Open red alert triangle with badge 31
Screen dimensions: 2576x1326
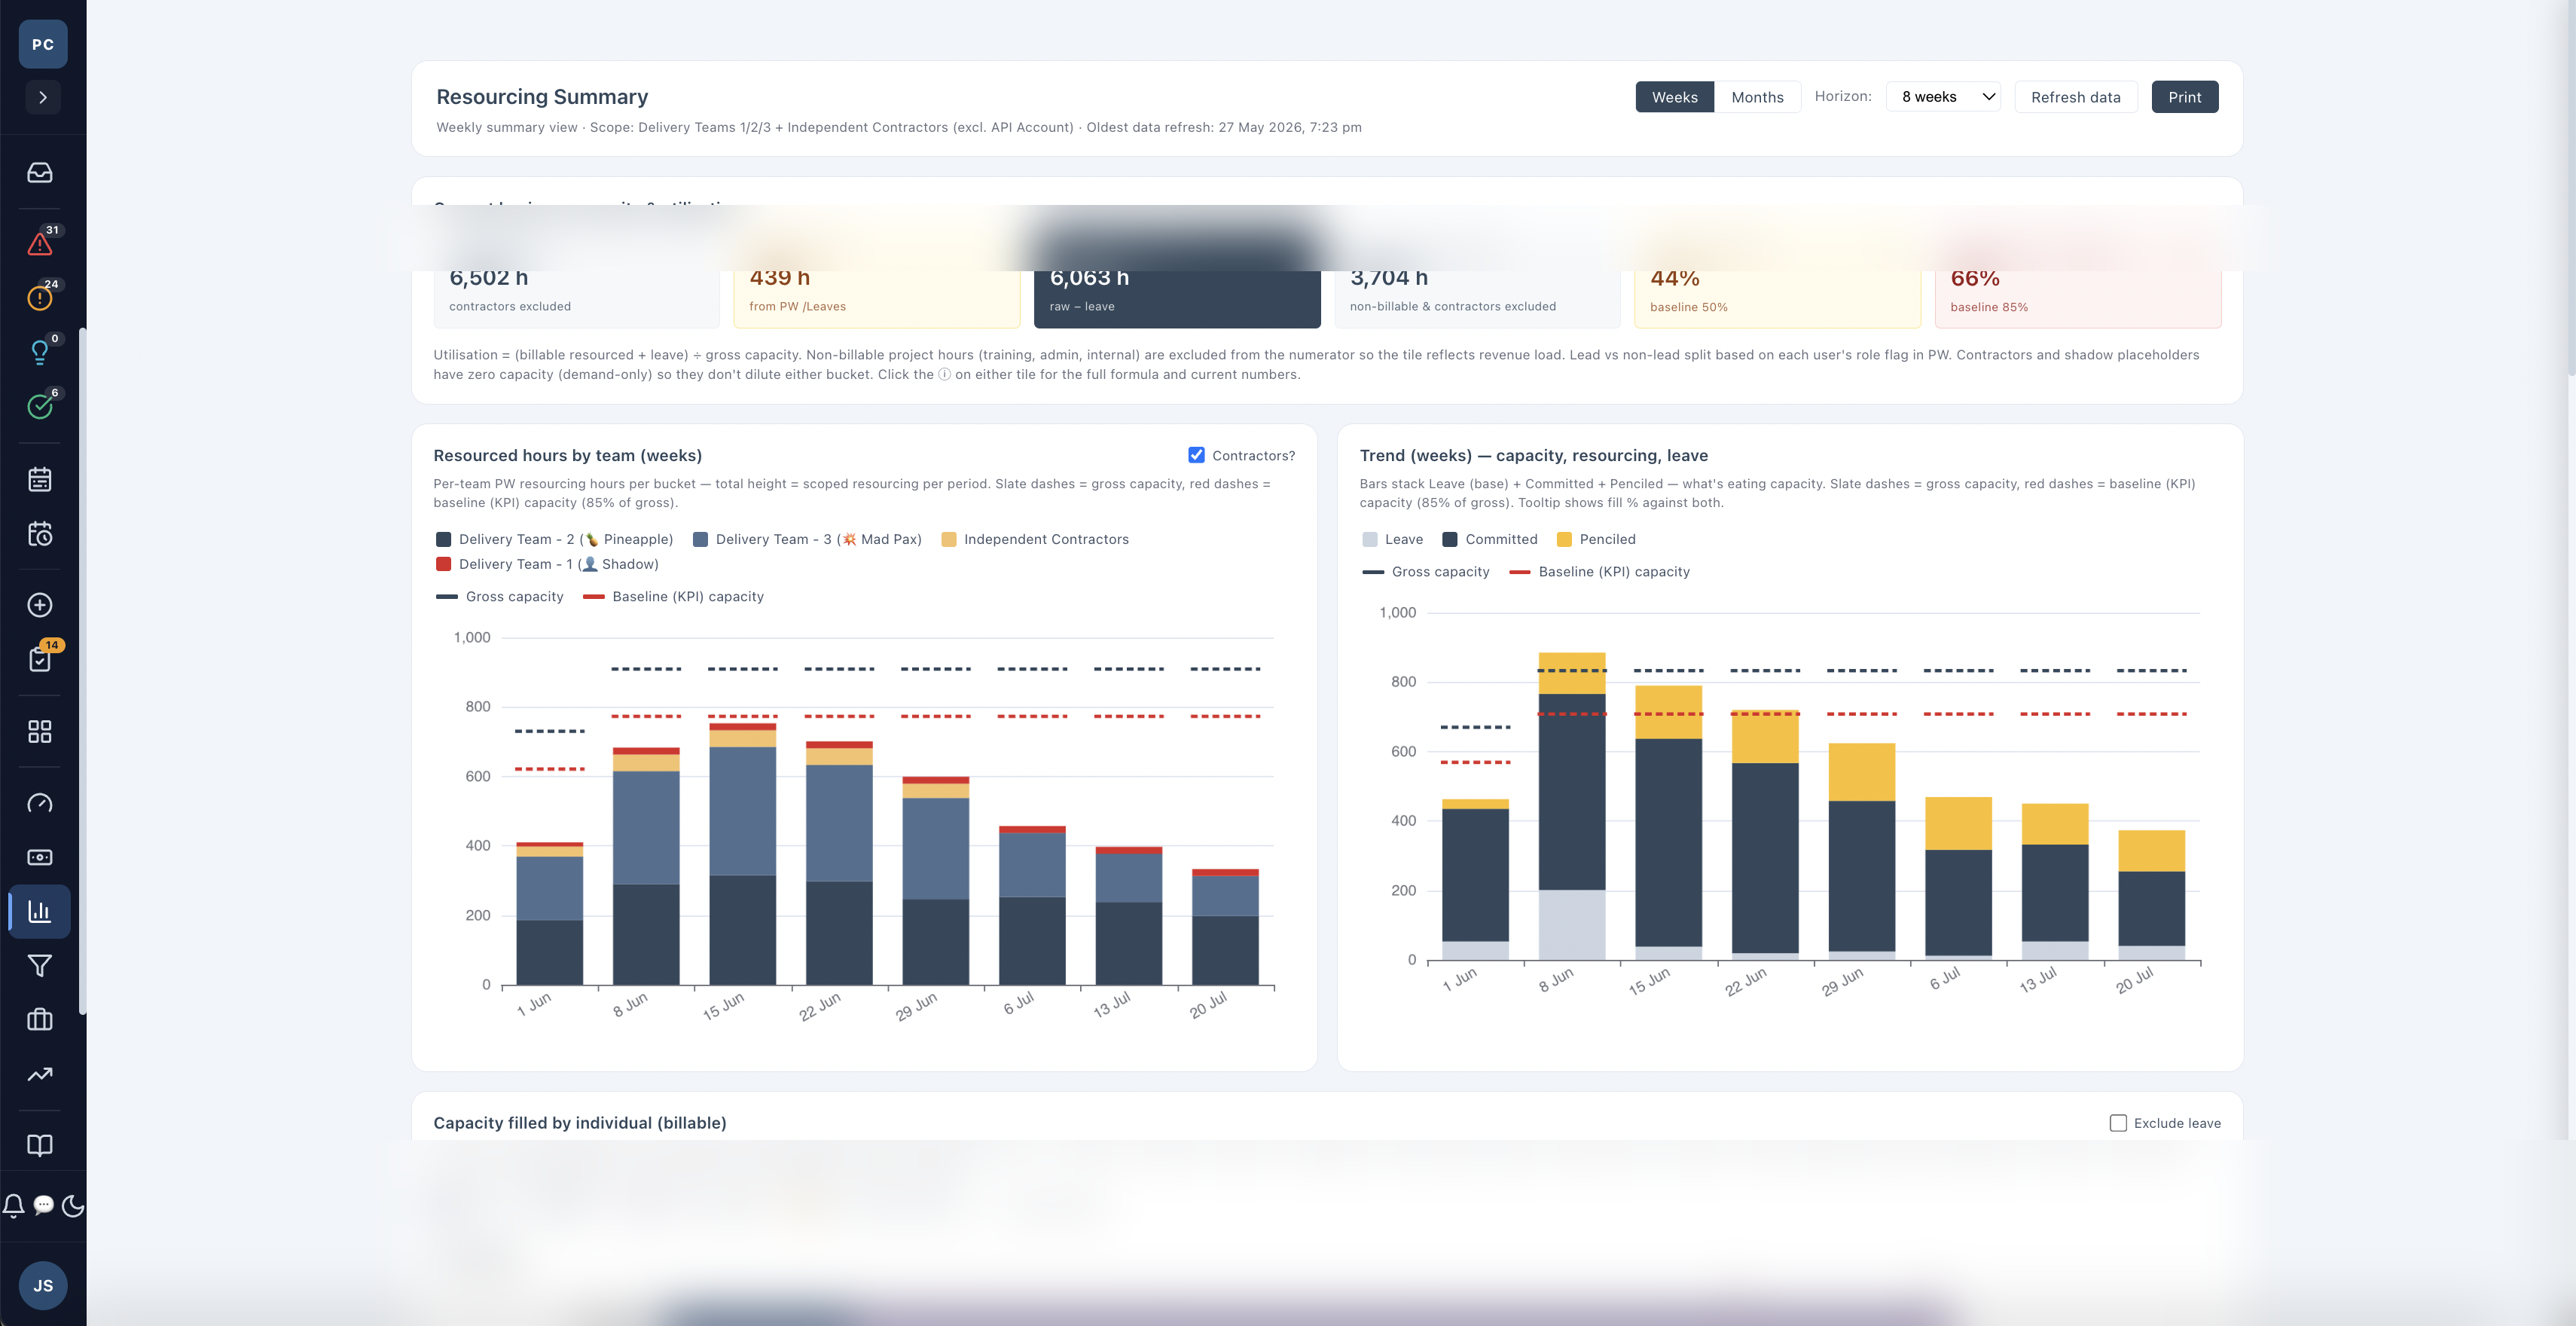point(40,243)
